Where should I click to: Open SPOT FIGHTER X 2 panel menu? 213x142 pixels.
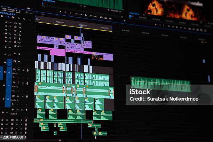[x=20, y=11]
